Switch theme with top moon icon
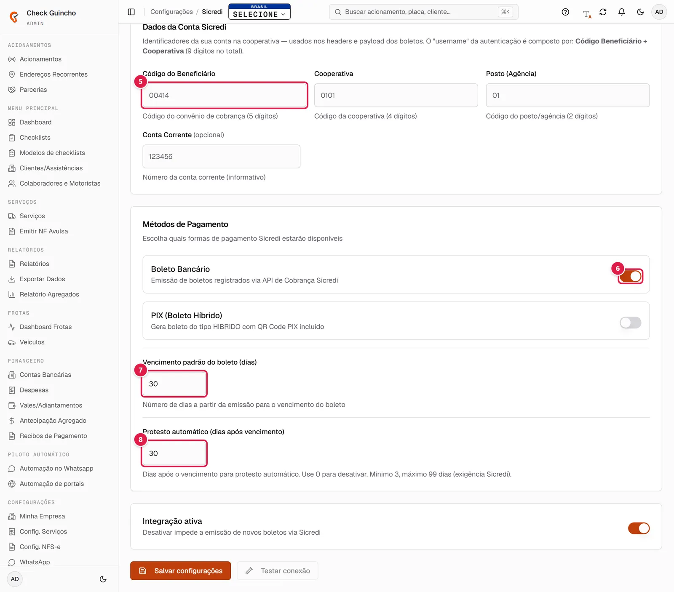Viewport: 674px width, 592px height. pos(640,12)
